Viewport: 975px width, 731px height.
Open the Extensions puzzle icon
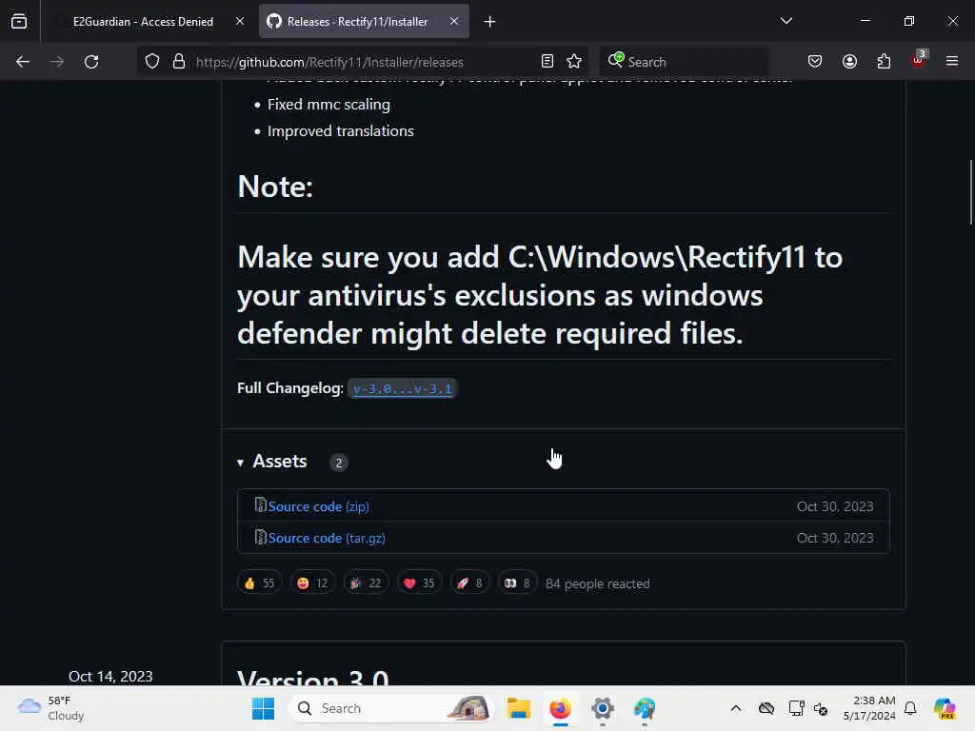tap(885, 62)
